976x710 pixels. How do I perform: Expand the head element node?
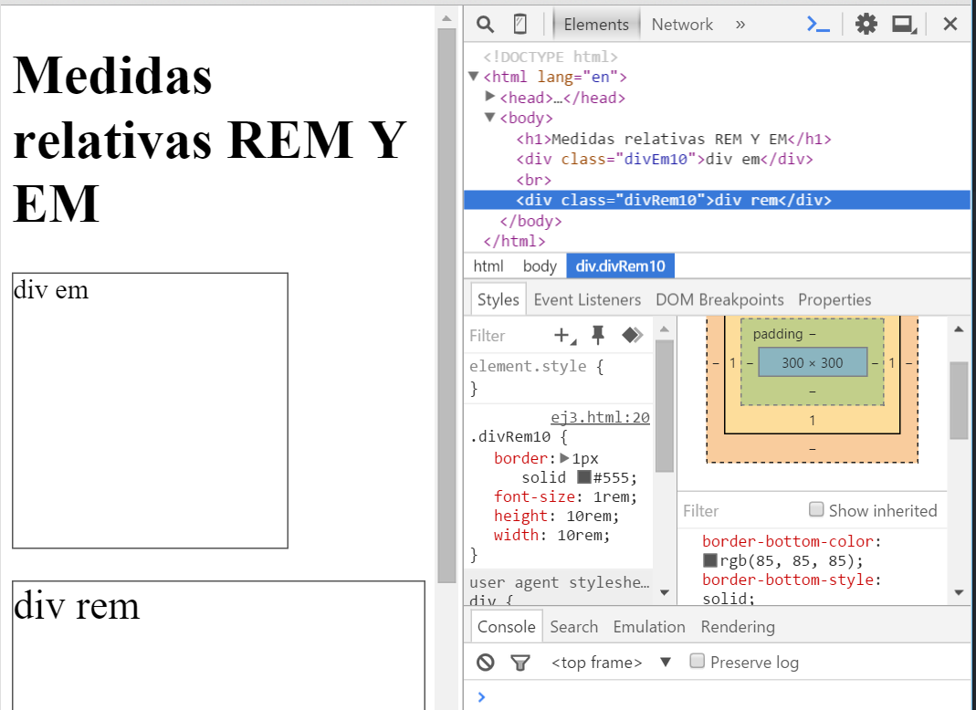coord(491,96)
